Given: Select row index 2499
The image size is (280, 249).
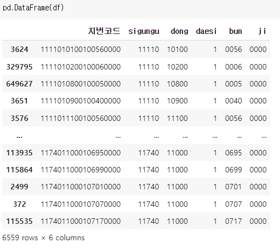Looking at the screenshot, I should [x=19, y=187].
